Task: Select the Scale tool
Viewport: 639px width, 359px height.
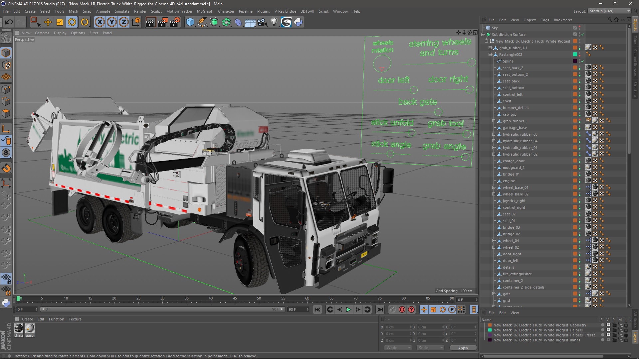Action: point(60,22)
